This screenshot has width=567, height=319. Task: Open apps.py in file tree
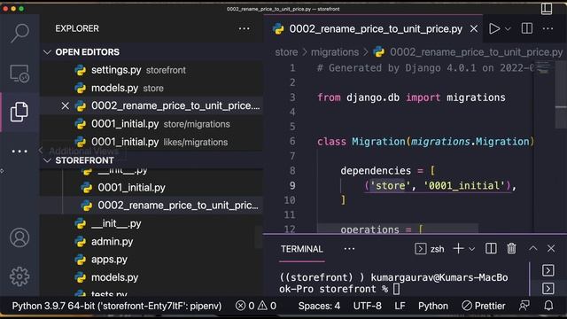pos(151,260)
